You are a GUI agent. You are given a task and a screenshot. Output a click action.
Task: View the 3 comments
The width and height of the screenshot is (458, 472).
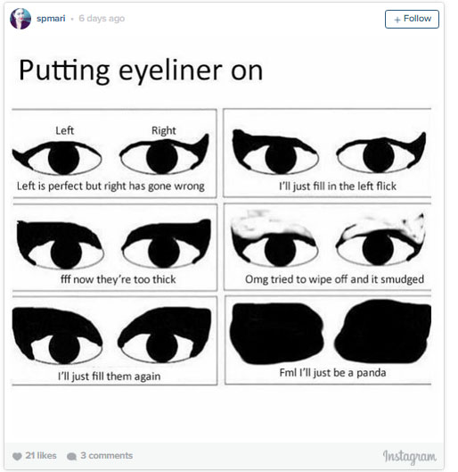(106, 455)
